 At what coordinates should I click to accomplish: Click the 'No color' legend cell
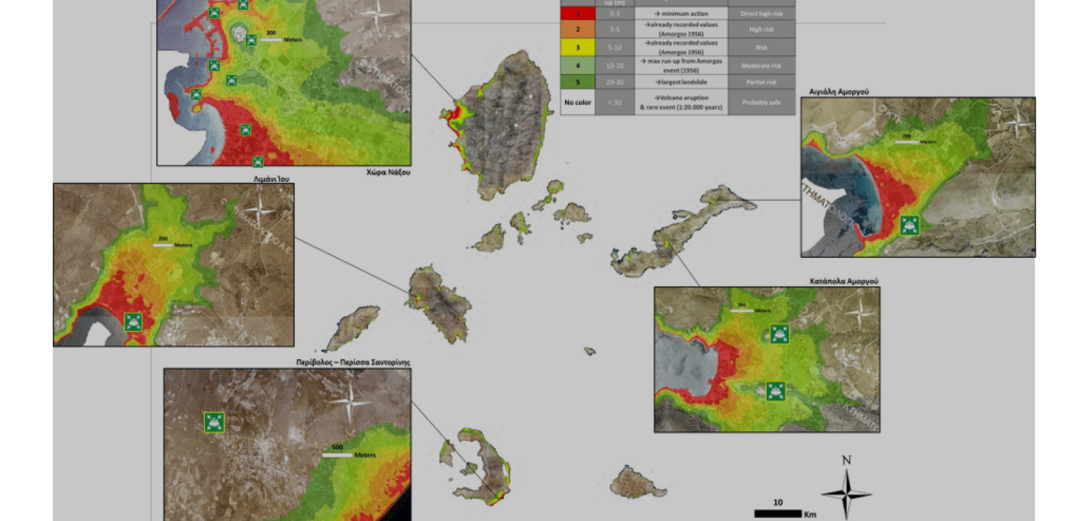[x=577, y=102]
